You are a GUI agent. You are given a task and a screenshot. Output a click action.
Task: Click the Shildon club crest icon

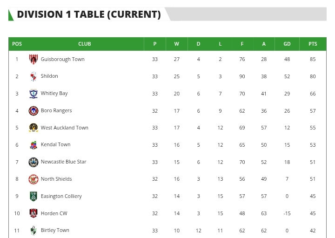(33, 76)
